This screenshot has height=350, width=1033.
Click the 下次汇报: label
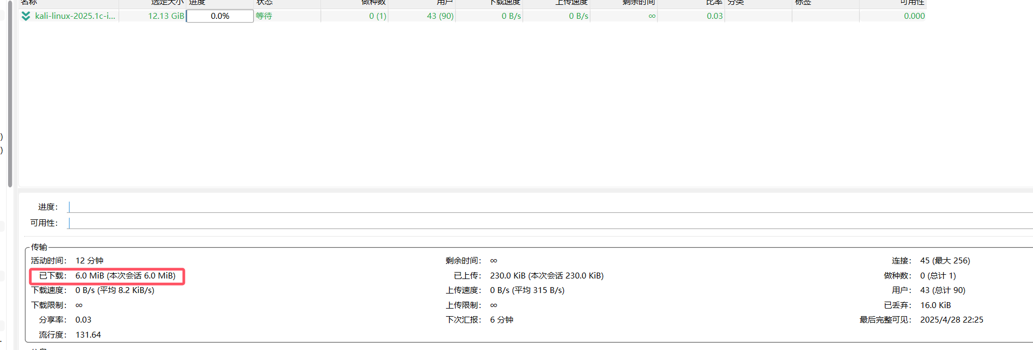tap(463, 320)
